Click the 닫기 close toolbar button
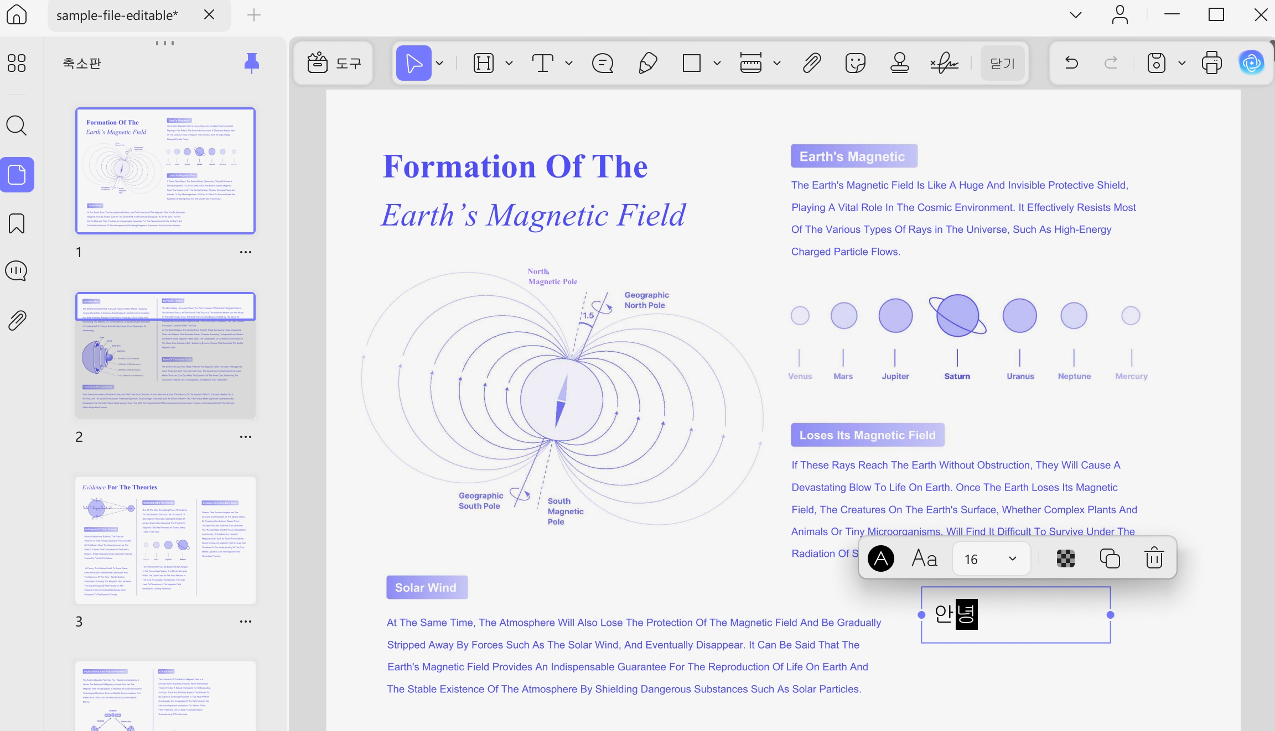The width and height of the screenshot is (1275, 731). coord(1003,64)
